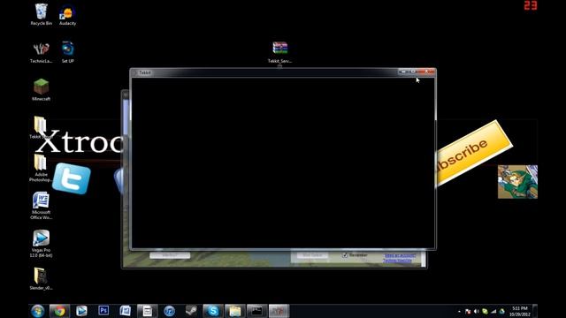Click the upper blue link in launcher
Viewport: 566px width, 318px height.
tap(400, 255)
